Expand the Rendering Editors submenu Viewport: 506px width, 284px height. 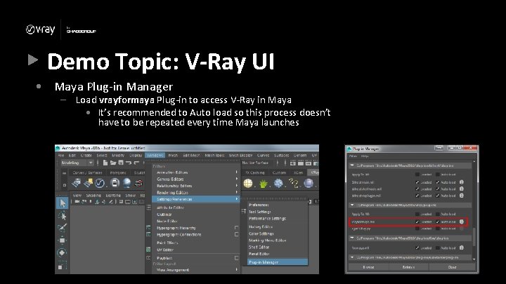point(237,192)
